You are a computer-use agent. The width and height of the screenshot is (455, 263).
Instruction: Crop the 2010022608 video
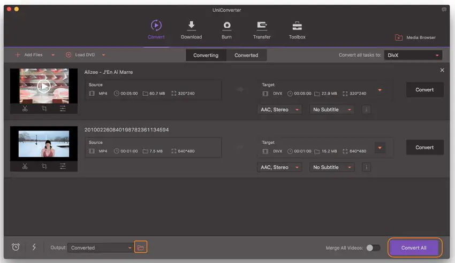point(44,166)
